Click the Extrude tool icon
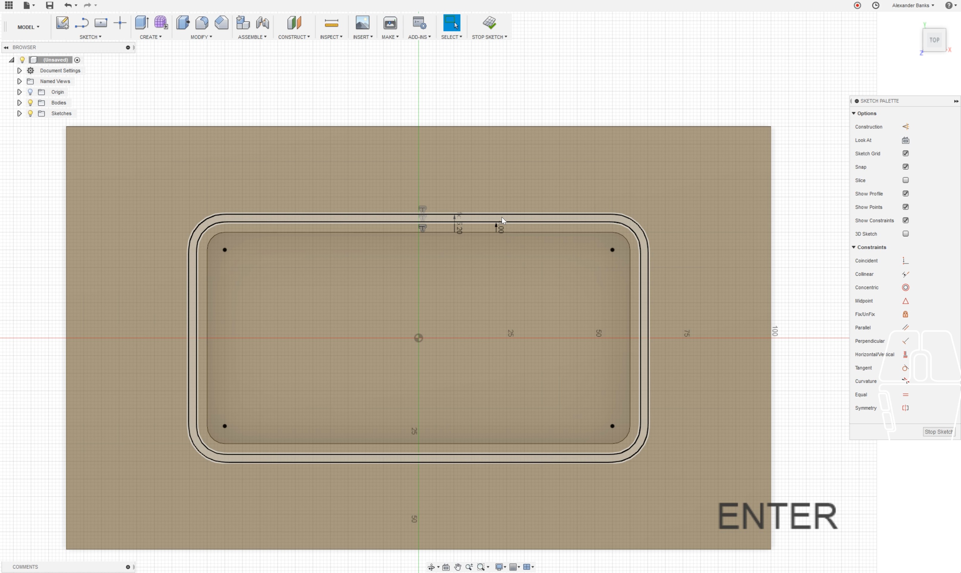961x573 pixels. 142,23
